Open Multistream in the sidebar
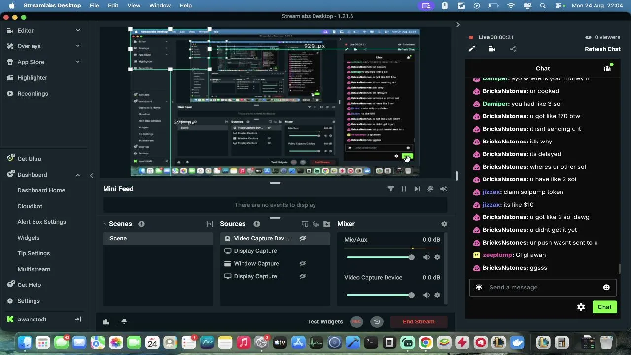The image size is (631, 355). [x=34, y=269]
